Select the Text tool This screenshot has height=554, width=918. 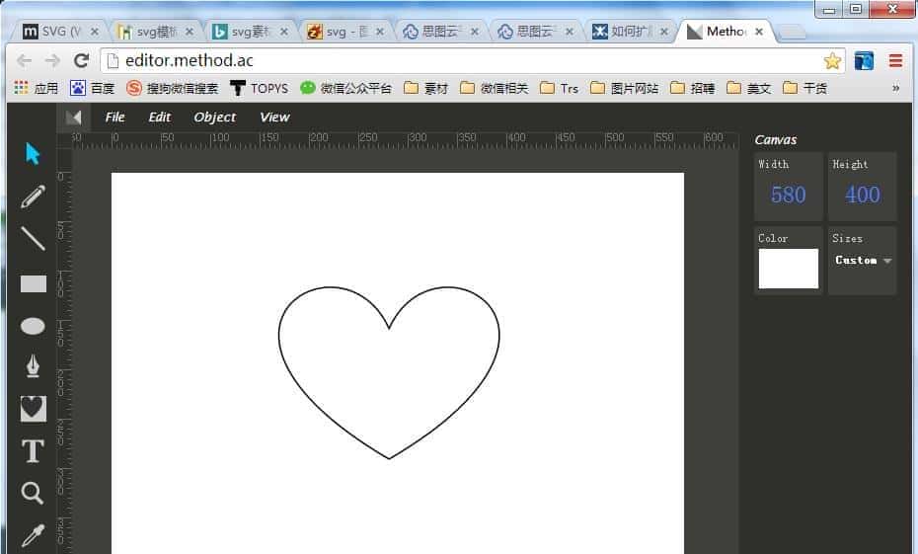33,451
